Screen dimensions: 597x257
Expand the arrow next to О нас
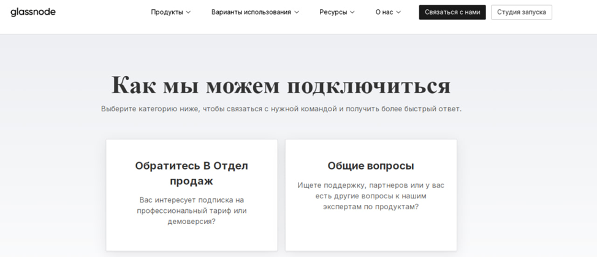pos(398,12)
